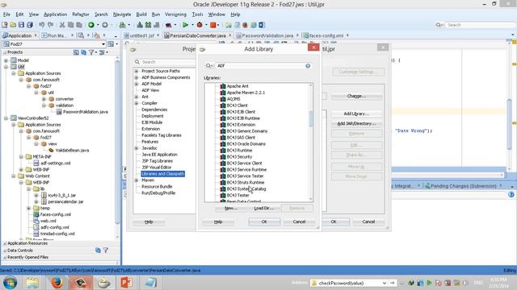Open search options dropdown in Add Library
Image resolution: width=517 pixels, height=290 pixels.
point(208,66)
